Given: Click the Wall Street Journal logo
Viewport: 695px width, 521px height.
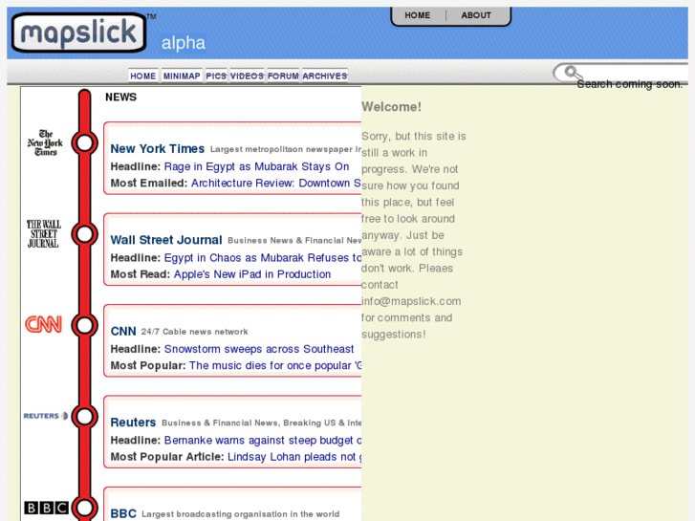Looking at the screenshot, I should click(43, 233).
